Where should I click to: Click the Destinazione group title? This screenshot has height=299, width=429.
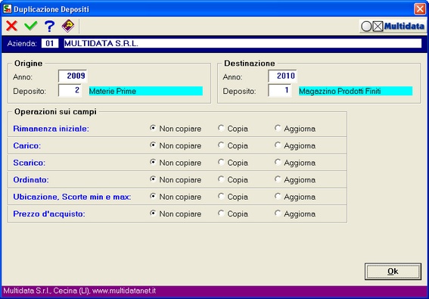[250, 64]
